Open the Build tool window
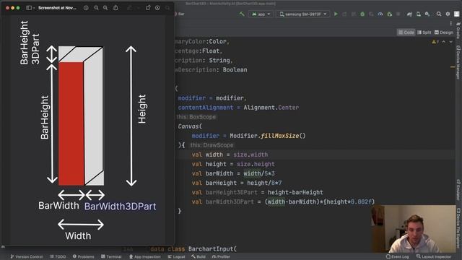Viewport: 462px width, 260px height. [x=199, y=257]
